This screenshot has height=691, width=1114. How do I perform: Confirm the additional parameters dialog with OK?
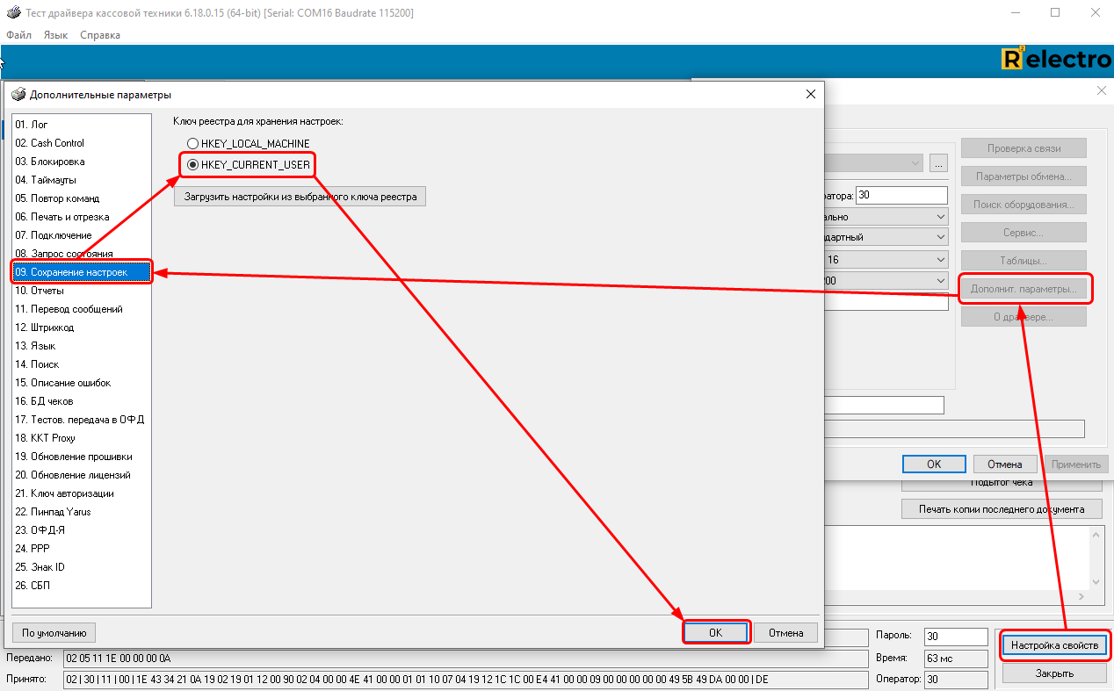(x=715, y=632)
